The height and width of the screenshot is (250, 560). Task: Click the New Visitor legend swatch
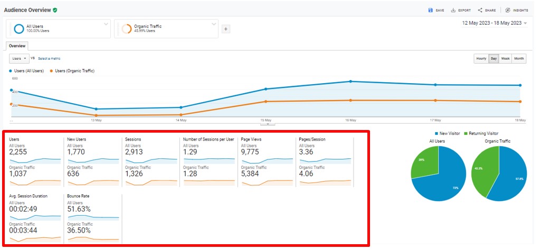pos(437,134)
